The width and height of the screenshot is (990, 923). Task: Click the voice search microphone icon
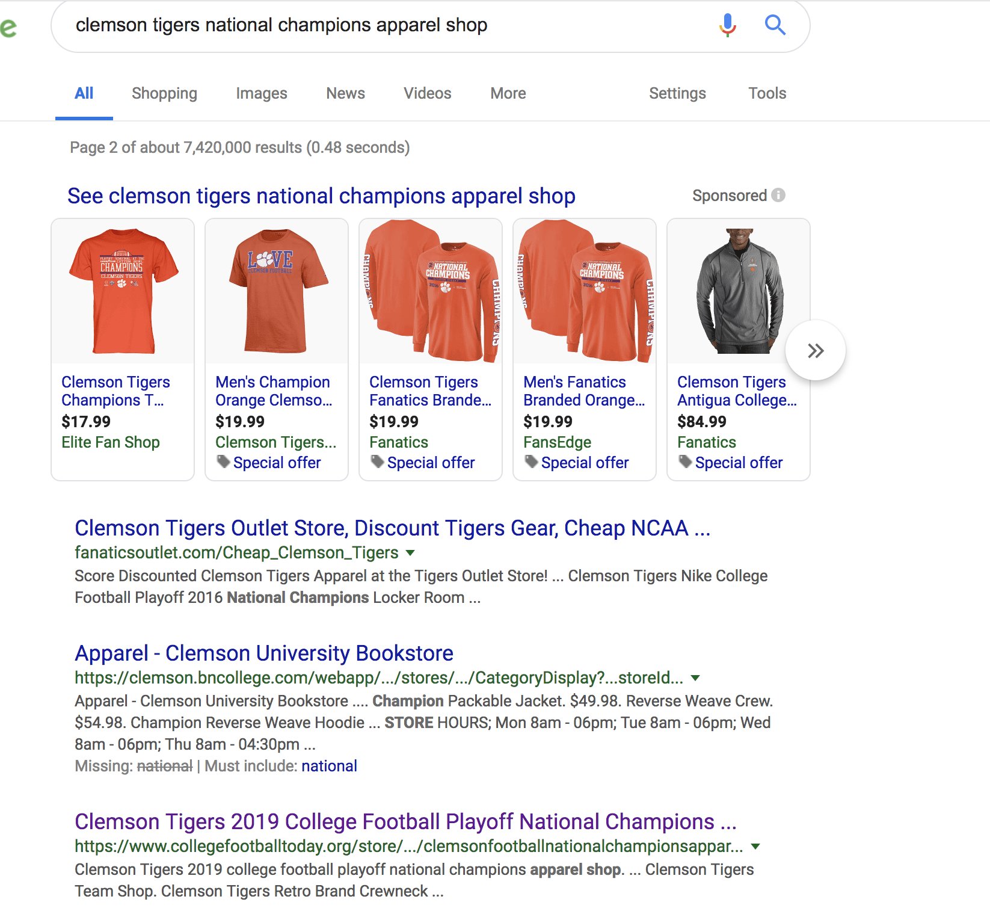tap(728, 25)
